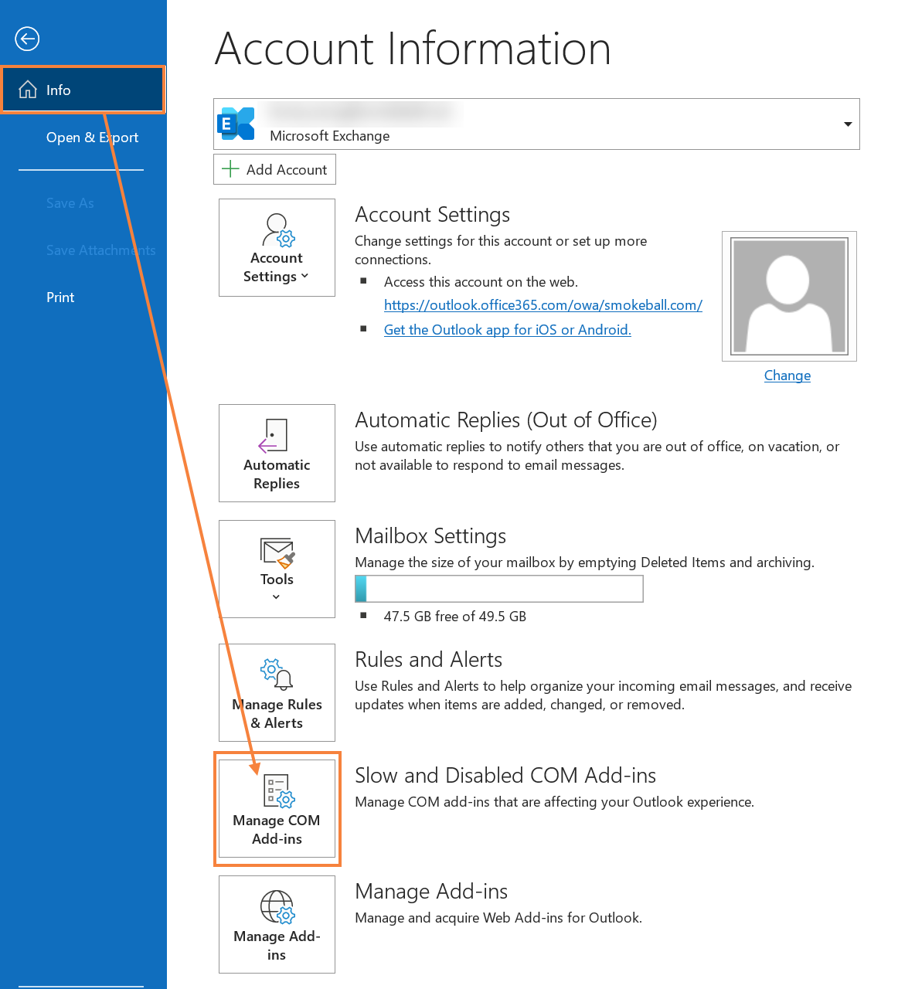The width and height of the screenshot is (915, 989).
Task: Click the home icon beside Info
Action: pyautogui.click(x=28, y=90)
